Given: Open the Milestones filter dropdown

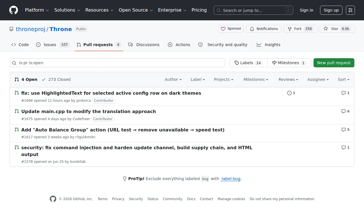Looking at the screenshot, I should pyautogui.click(x=256, y=79).
